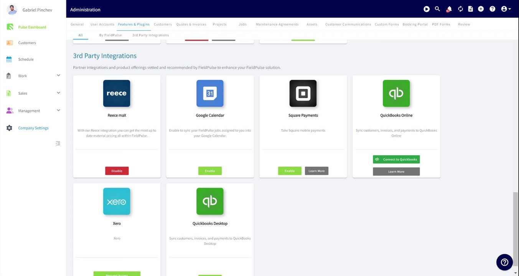
Task: Click the sync refresh icon in header
Action: pos(460,9)
